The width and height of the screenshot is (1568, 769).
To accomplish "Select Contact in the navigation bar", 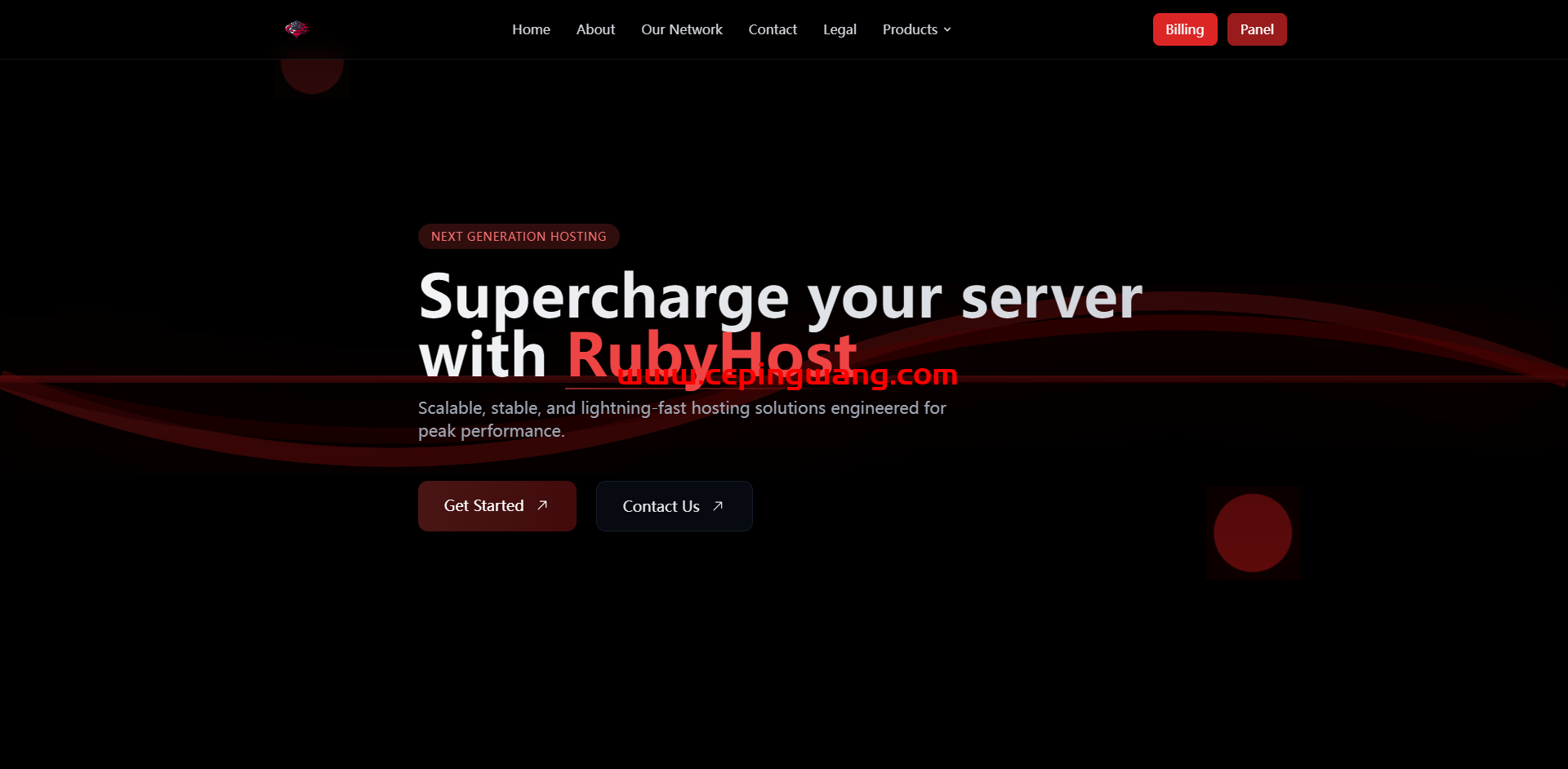I will [x=773, y=29].
